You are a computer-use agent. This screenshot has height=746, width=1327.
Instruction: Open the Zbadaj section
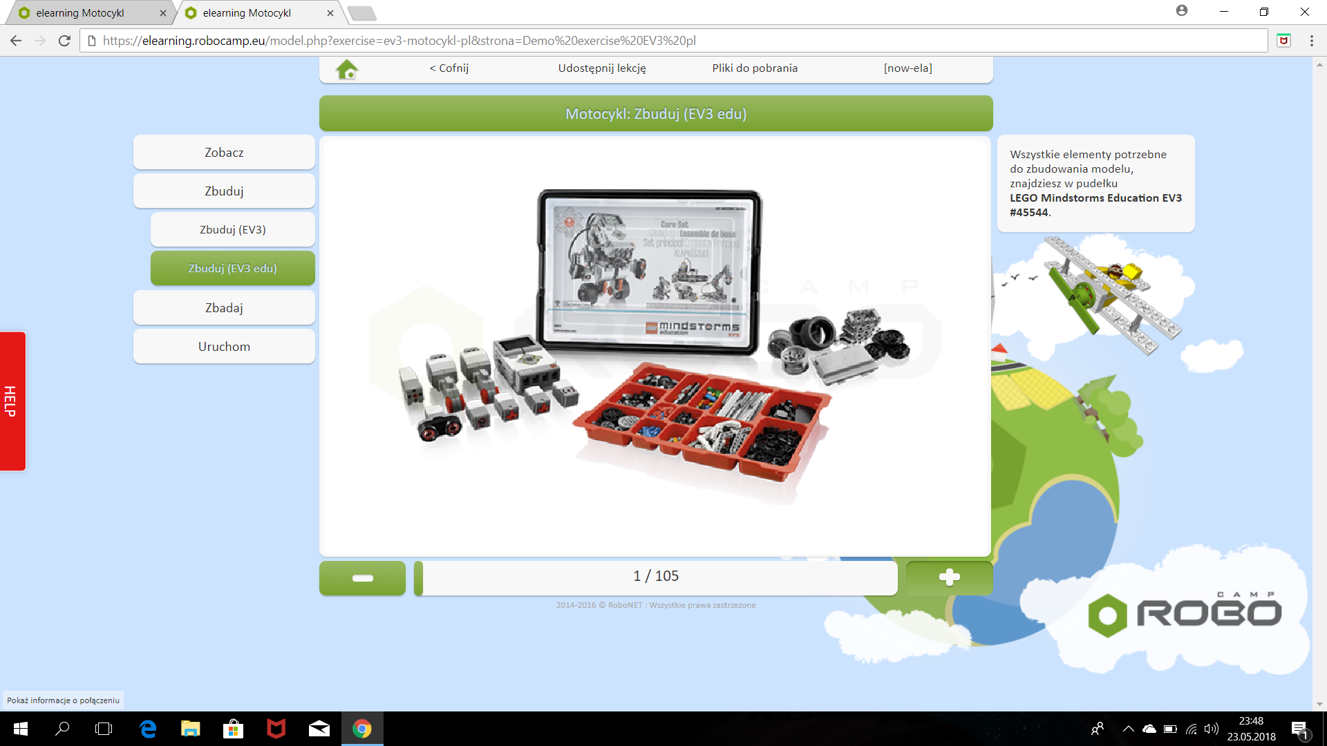[x=224, y=307]
